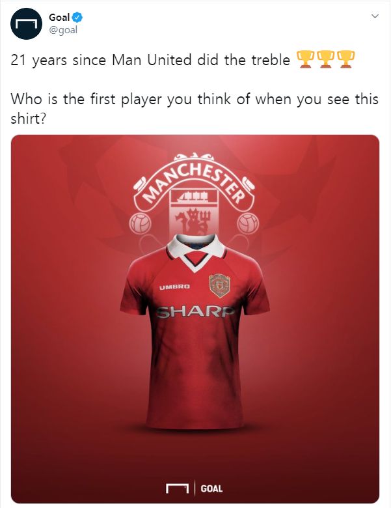391x508 pixels.
Task: Click the Goal account display name
Action: [59, 17]
